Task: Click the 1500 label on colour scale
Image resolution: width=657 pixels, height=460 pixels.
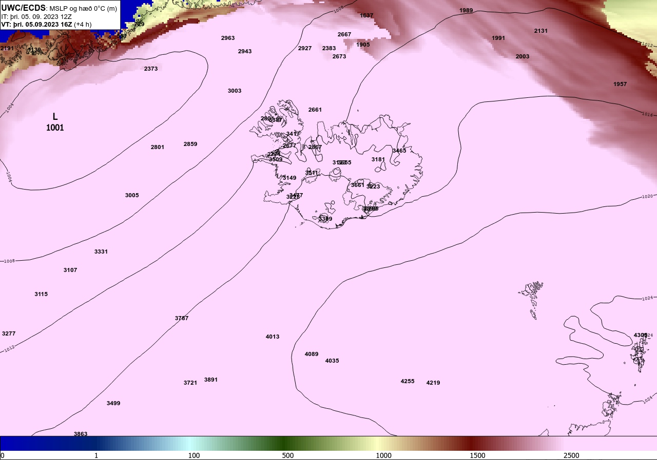Action: click(x=477, y=455)
